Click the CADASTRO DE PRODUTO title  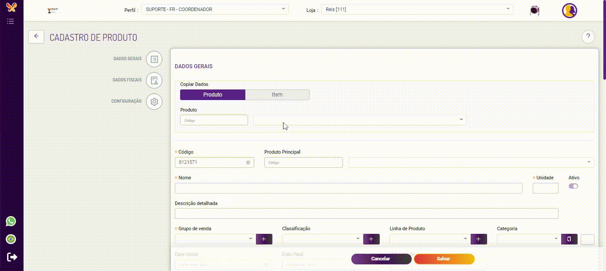pos(93,38)
